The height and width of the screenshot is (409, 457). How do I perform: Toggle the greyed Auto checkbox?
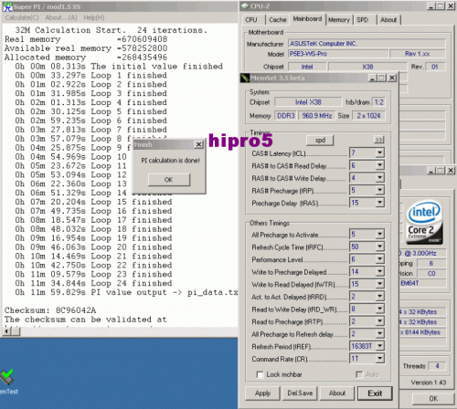coord(359,374)
